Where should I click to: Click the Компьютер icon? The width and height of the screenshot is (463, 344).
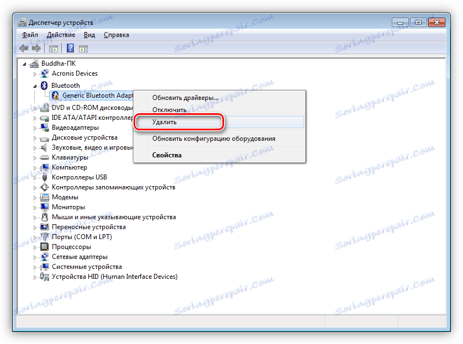pyautogui.click(x=45, y=167)
